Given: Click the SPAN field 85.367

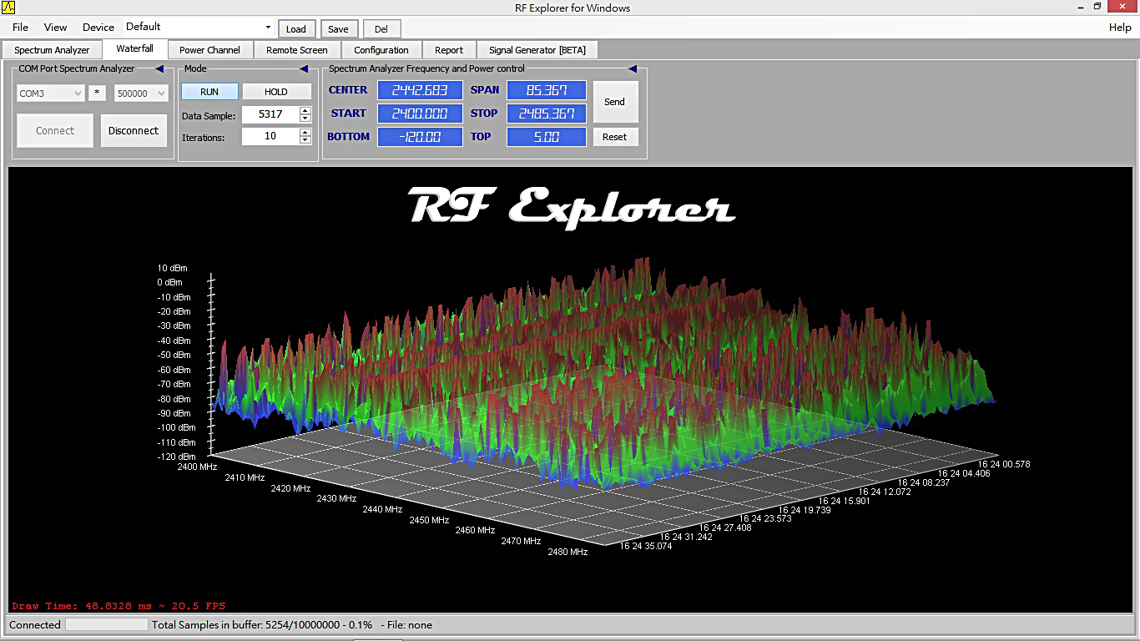Looking at the screenshot, I should (547, 90).
